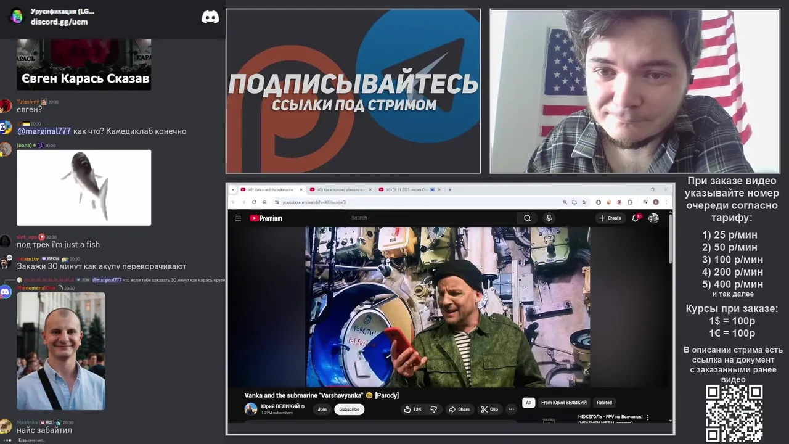
Task: Click the Join membership button
Action: tap(322, 409)
